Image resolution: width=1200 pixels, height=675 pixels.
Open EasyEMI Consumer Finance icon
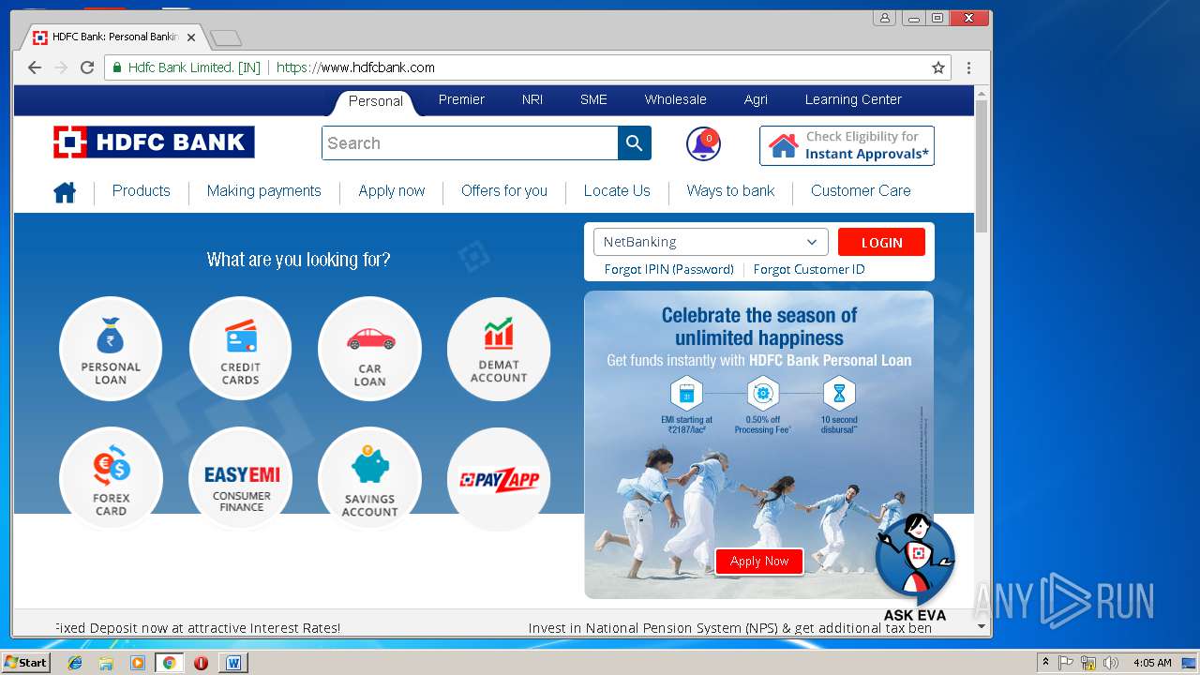click(240, 479)
